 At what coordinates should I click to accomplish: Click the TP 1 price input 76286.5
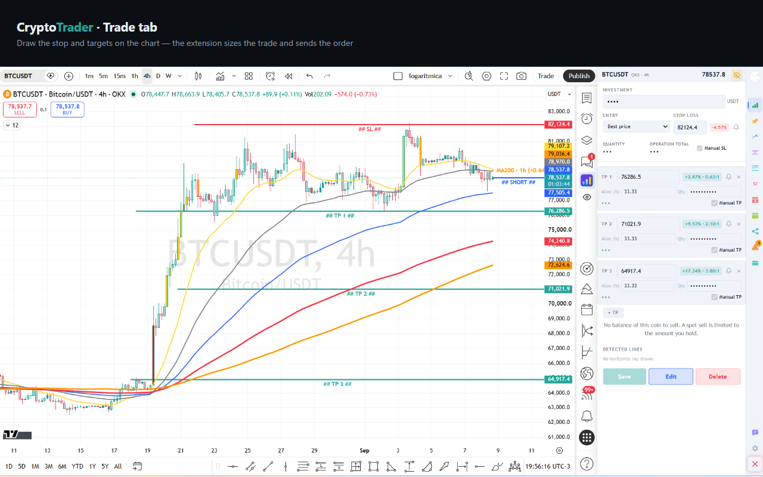point(648,176)
